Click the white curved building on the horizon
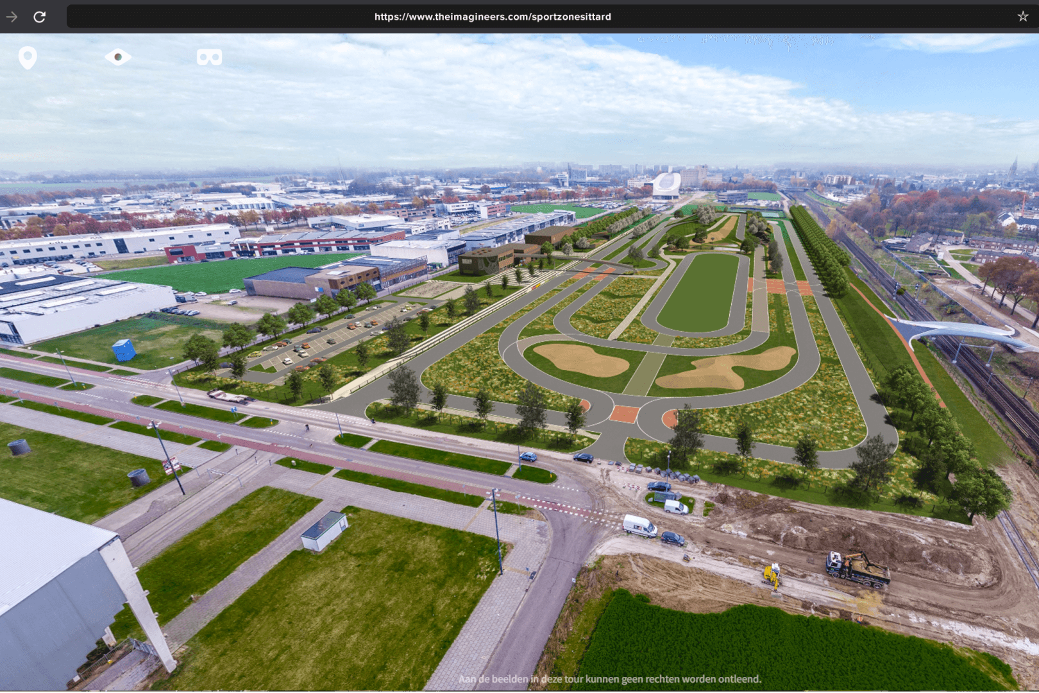Viewport: 1039px width, 693px height. (x=666, y=185)
